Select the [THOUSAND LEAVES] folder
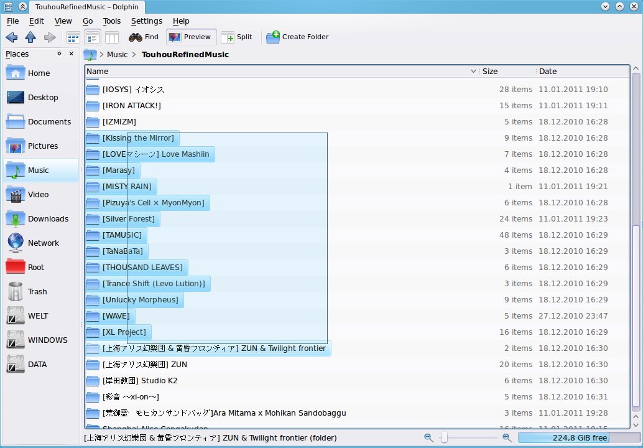The image size is (643, 448). [x=137, y=268]
